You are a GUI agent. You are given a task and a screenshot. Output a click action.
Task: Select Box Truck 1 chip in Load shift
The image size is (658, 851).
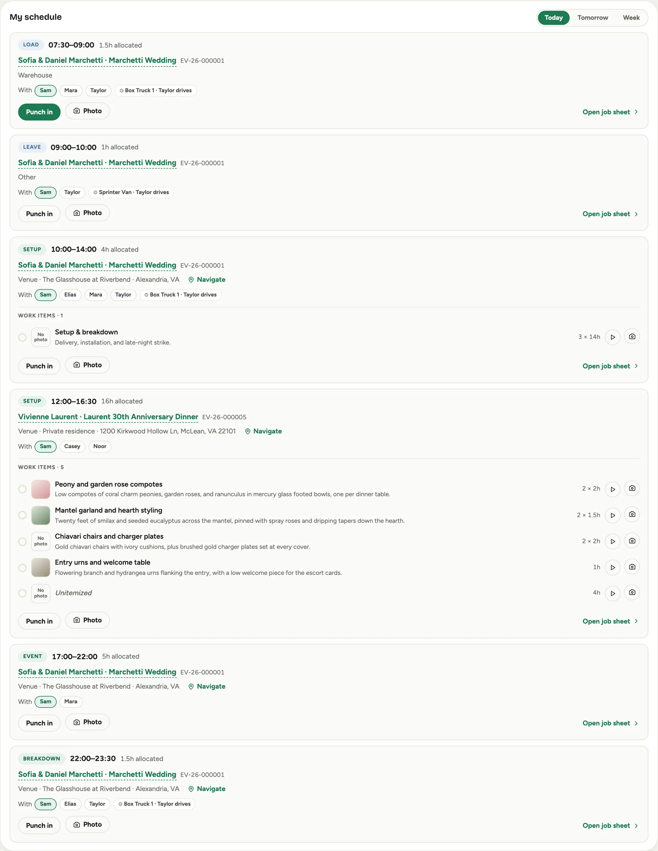click(x=156, y=91)
